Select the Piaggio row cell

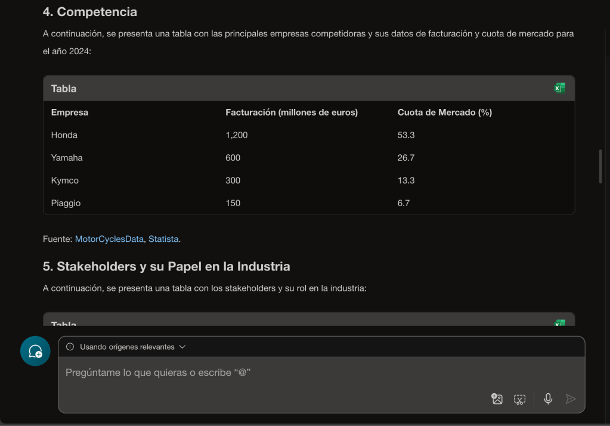(x=66, y=203)
